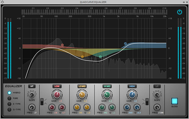The image size is (189, 119).
Task: Click the LOW GAIN value 1.9
Action: 60,101
